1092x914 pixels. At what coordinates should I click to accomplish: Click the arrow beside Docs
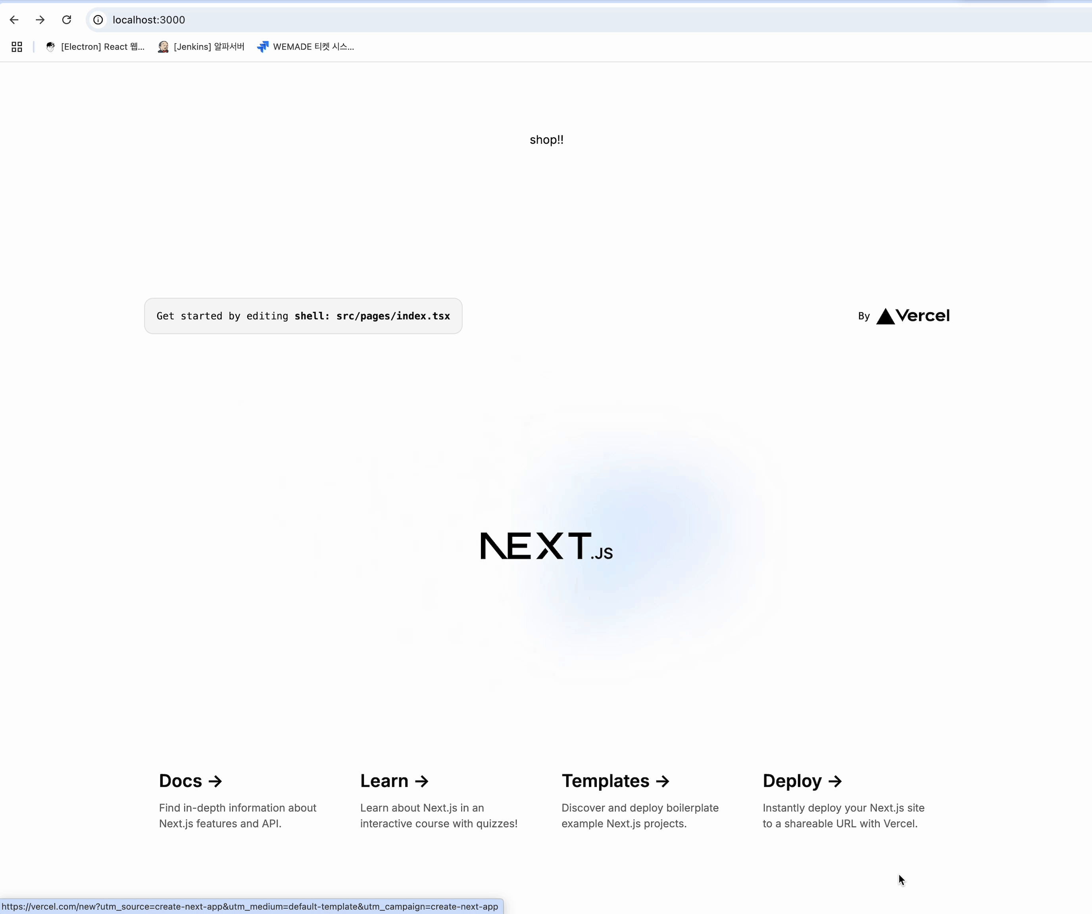pyautogui.click(x=215, y=782)
